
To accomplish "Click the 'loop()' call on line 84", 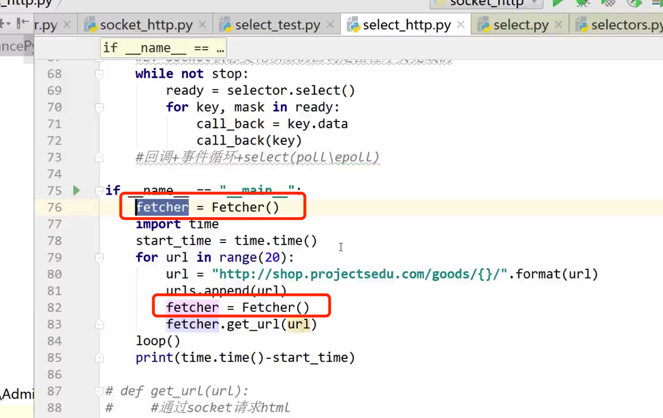I will point(158,341).
